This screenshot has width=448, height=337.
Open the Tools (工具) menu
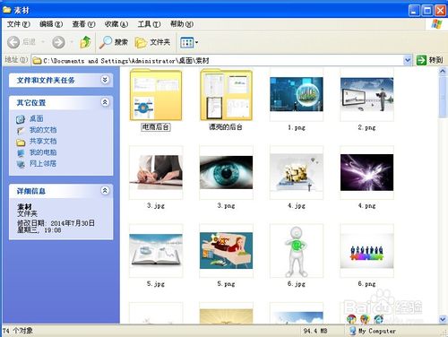149,24
